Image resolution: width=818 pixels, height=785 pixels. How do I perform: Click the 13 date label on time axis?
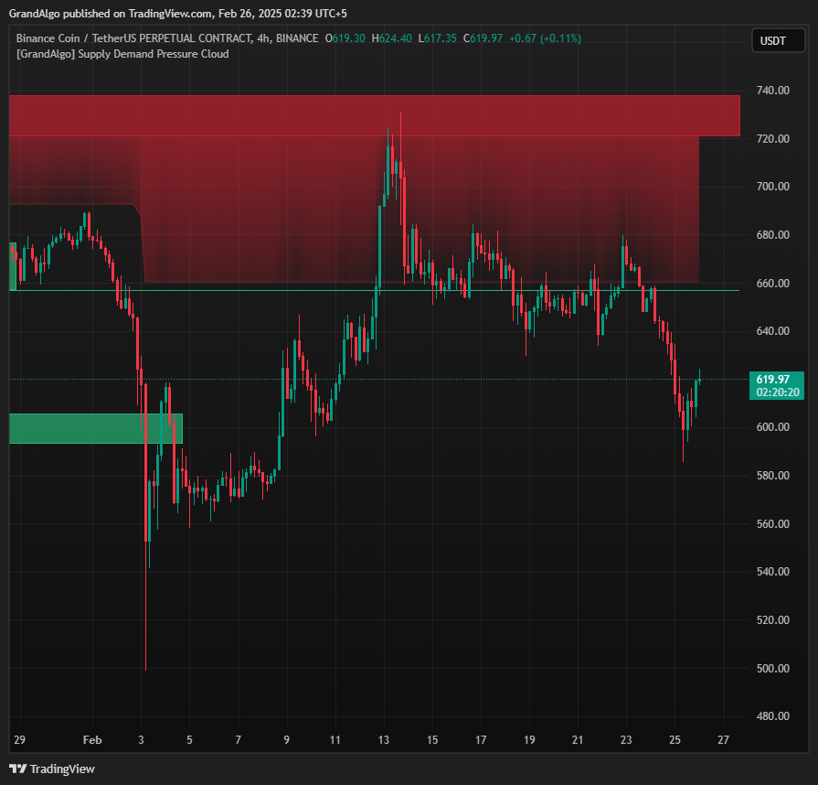384,740
